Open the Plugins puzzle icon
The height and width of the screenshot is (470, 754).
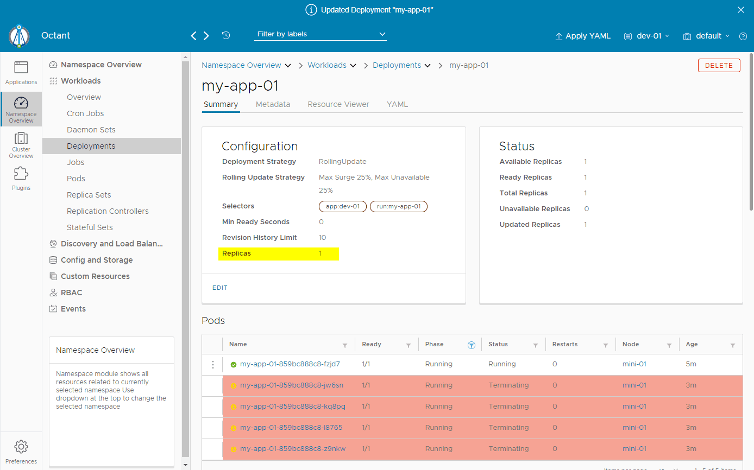point(21,174)
